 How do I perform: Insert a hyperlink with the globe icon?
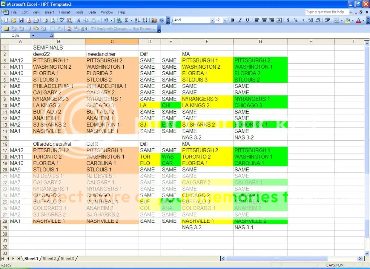coord(119,20)
